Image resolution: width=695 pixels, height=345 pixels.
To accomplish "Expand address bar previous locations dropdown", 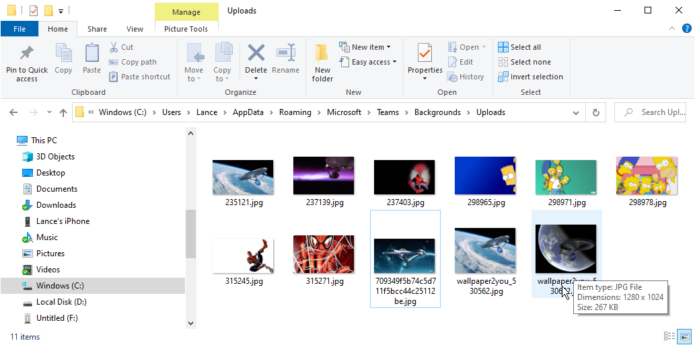I will [x=576, y=112].
